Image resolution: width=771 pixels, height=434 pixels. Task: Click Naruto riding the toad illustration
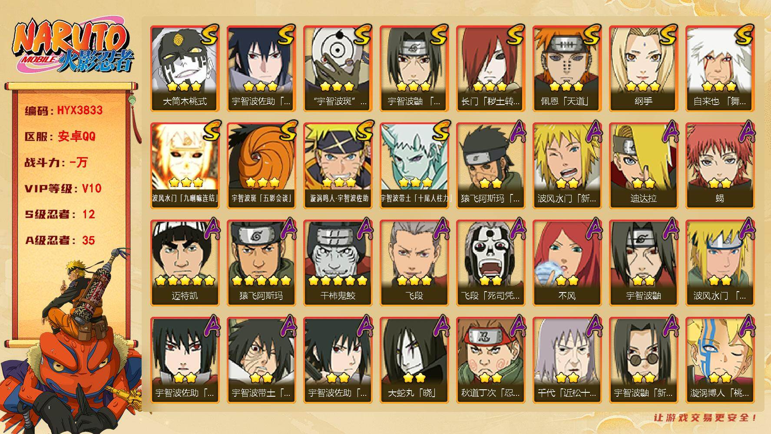pyautogui.click(x=72, y=341)
